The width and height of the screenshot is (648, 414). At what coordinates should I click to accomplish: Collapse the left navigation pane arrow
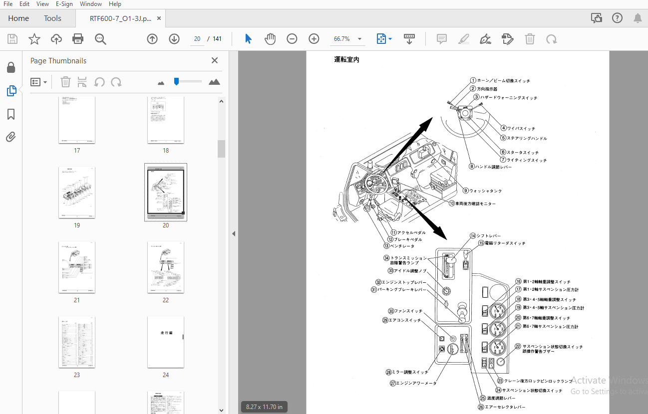click(234, 233)
